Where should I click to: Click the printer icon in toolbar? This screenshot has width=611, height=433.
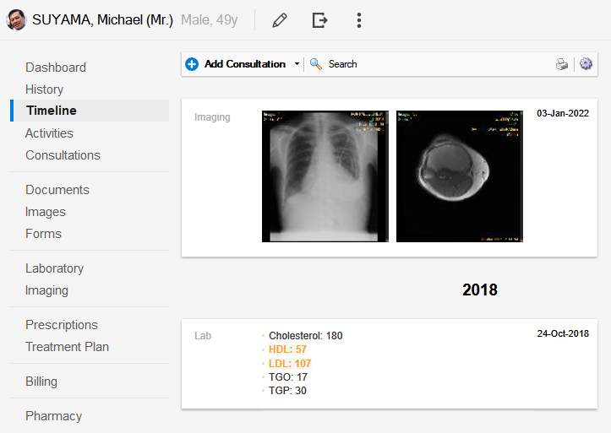coord(562,64)
